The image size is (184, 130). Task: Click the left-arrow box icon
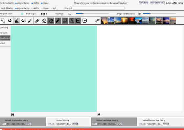coord(78,21)
